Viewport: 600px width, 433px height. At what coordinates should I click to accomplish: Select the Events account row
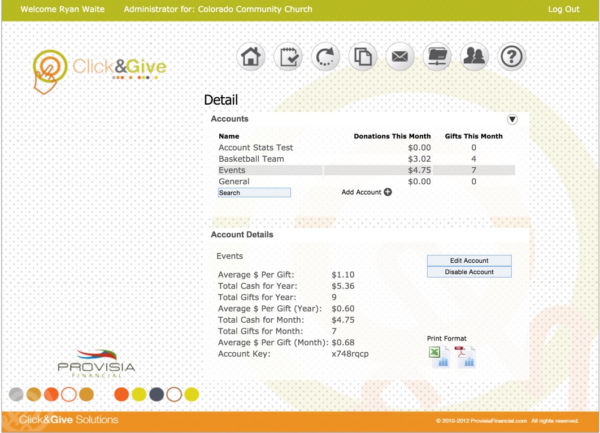pyautogui.click(x=366, y=170)
